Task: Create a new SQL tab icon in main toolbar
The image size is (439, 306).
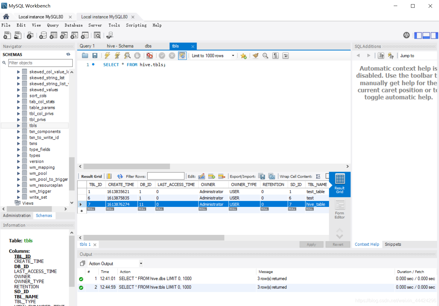Action: 7,35
